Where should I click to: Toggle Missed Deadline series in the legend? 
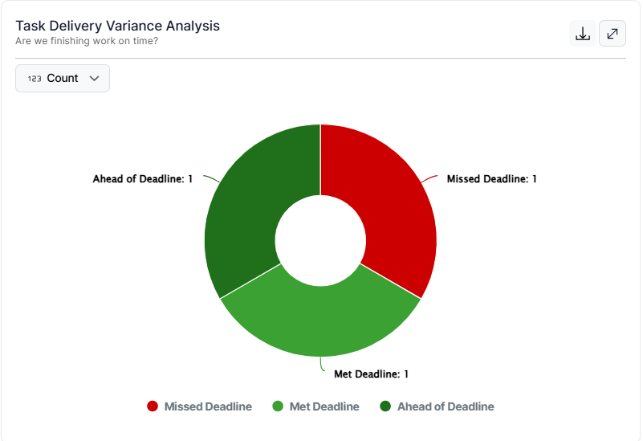(x=208, y=406)
